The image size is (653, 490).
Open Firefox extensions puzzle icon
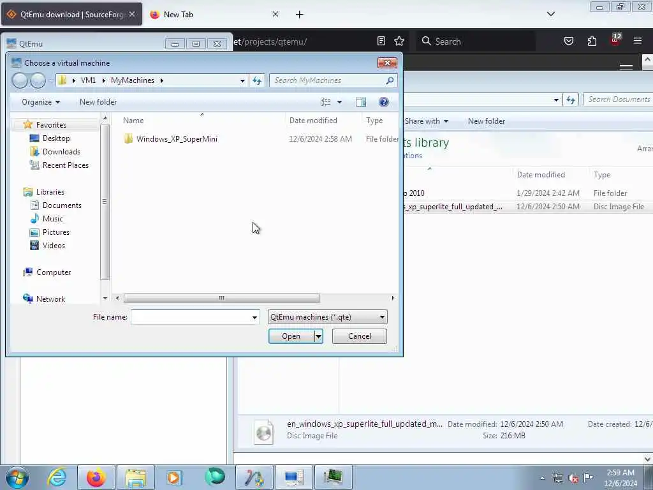(x=592, y=41)
